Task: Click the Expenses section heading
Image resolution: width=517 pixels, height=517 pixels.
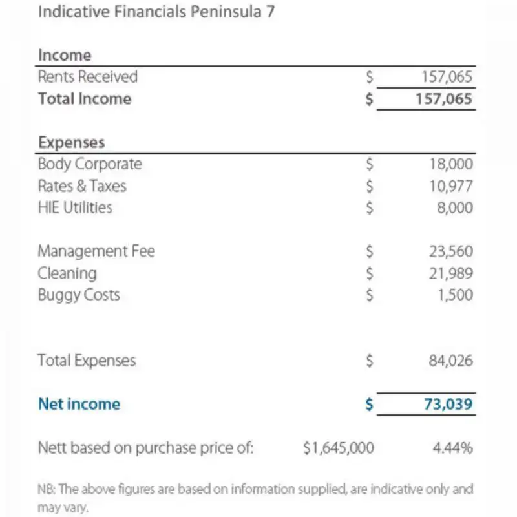Action: coord(71,142)
